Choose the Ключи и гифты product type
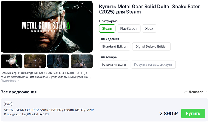This screenshot has width=209, height=122. (114, 64)
